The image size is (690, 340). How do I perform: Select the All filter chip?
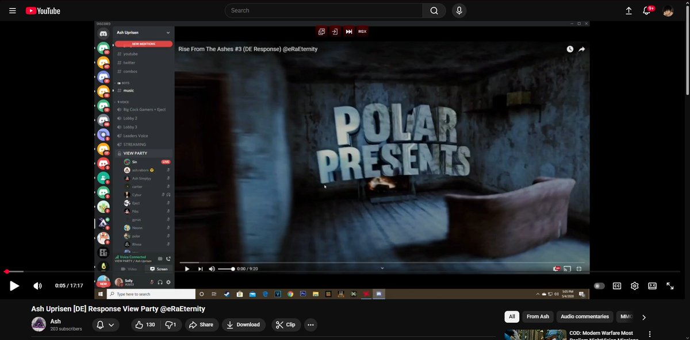click(511, 316)
